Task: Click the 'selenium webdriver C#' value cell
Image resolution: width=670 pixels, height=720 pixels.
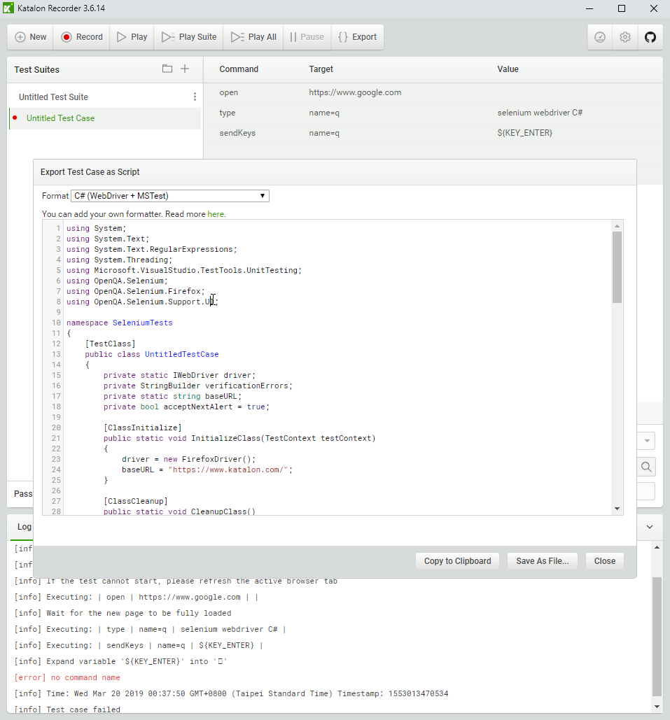Action: [x=540, y=113]
